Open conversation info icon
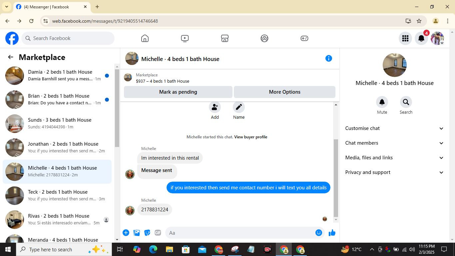This screenshot has width=455, height=256. (329, 59)
